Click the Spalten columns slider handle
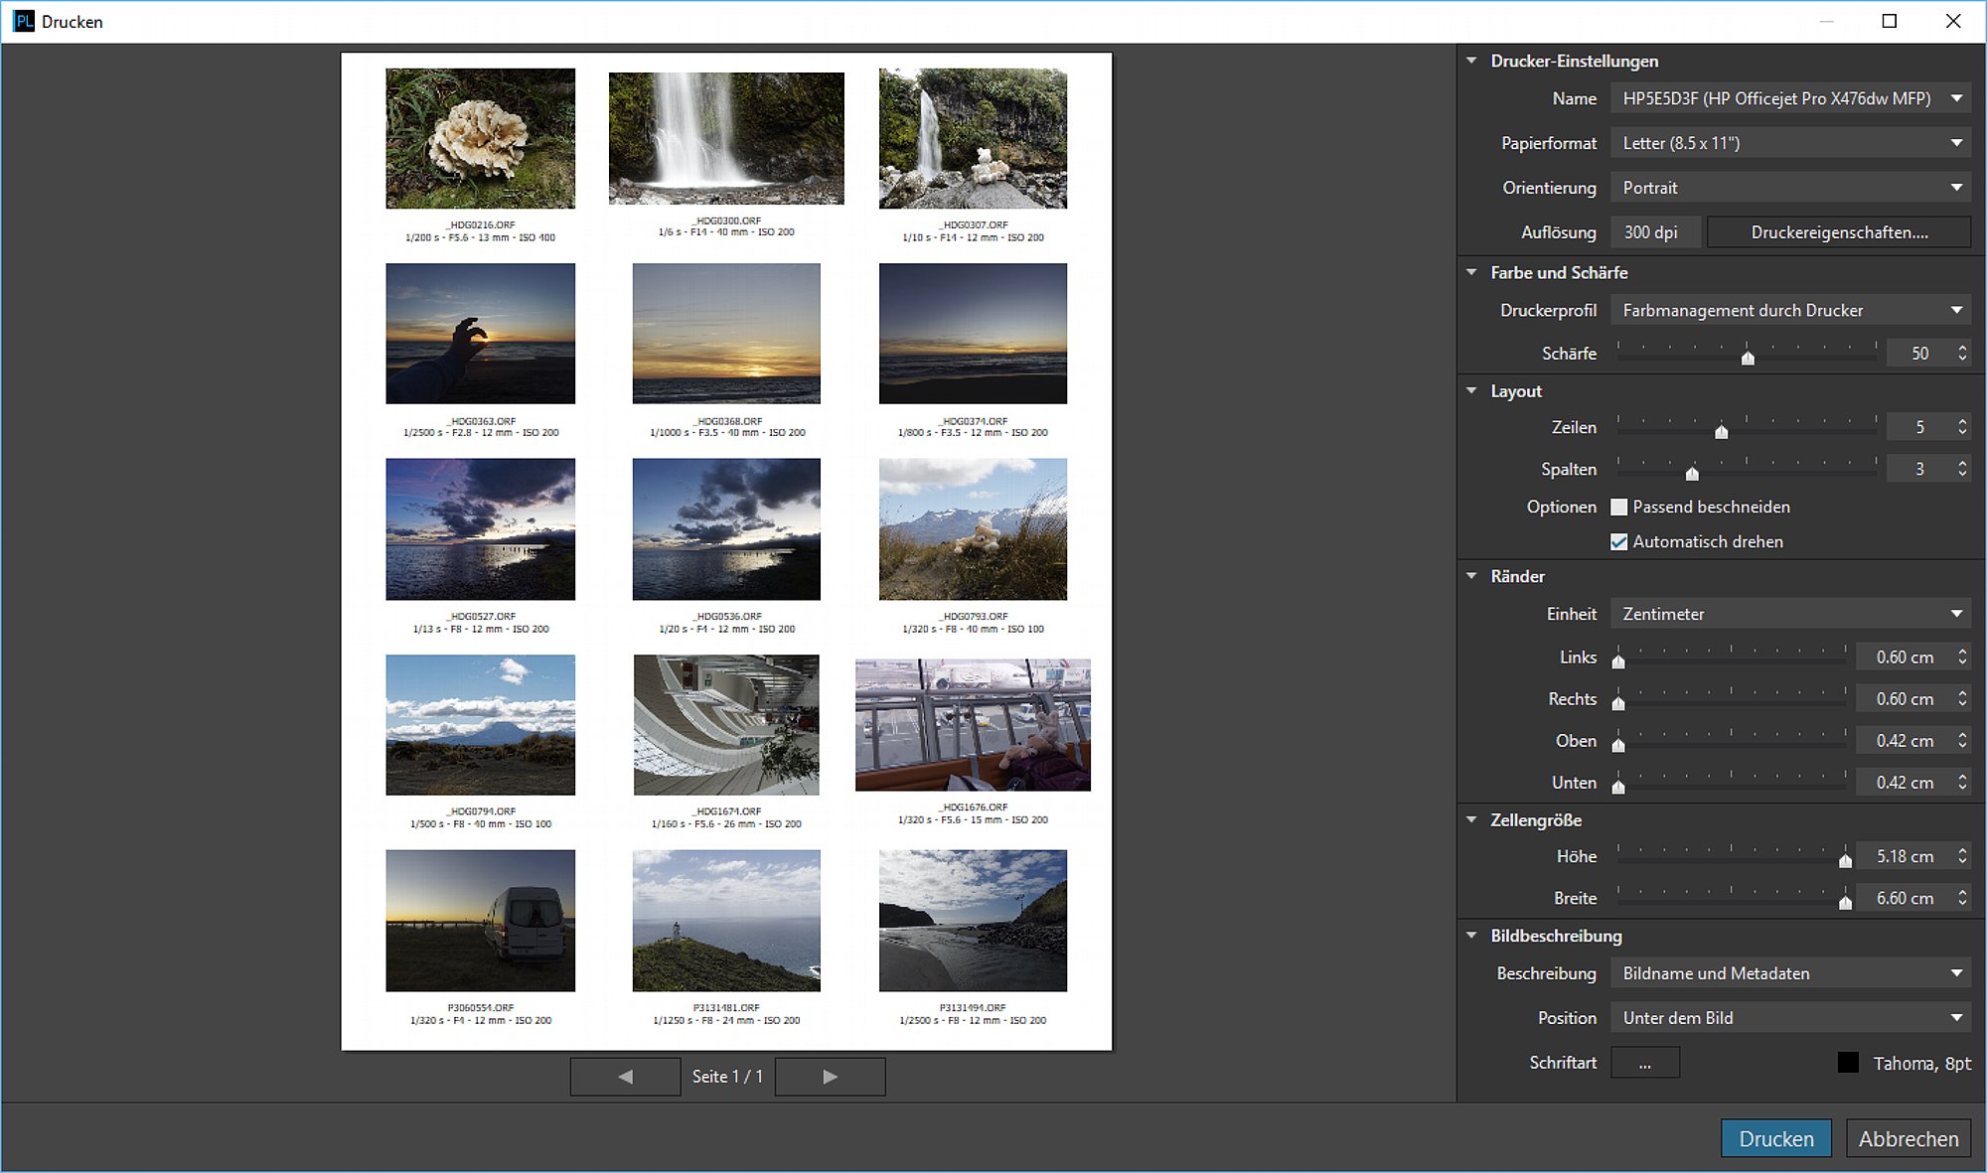The image size is (1987, 1173). click(x=1692, y=473)
